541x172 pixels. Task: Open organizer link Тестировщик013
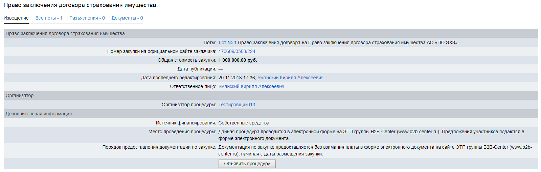[236, 105]
